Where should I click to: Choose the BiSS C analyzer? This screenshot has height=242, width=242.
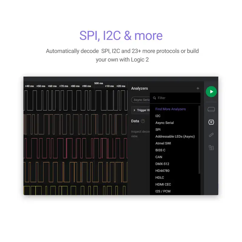click(160, 150)
